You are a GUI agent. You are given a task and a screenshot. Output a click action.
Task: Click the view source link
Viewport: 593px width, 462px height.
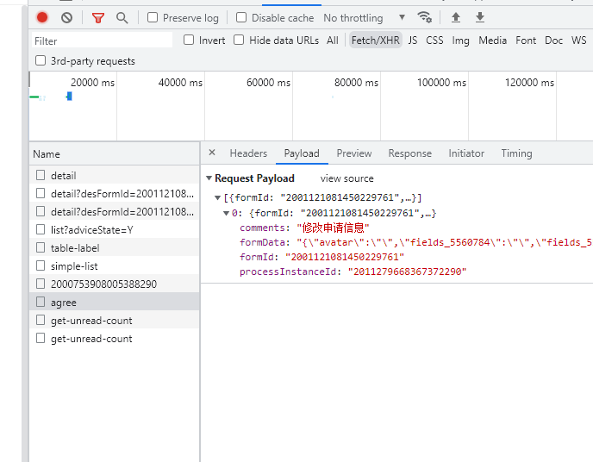(x=346, y=178)
